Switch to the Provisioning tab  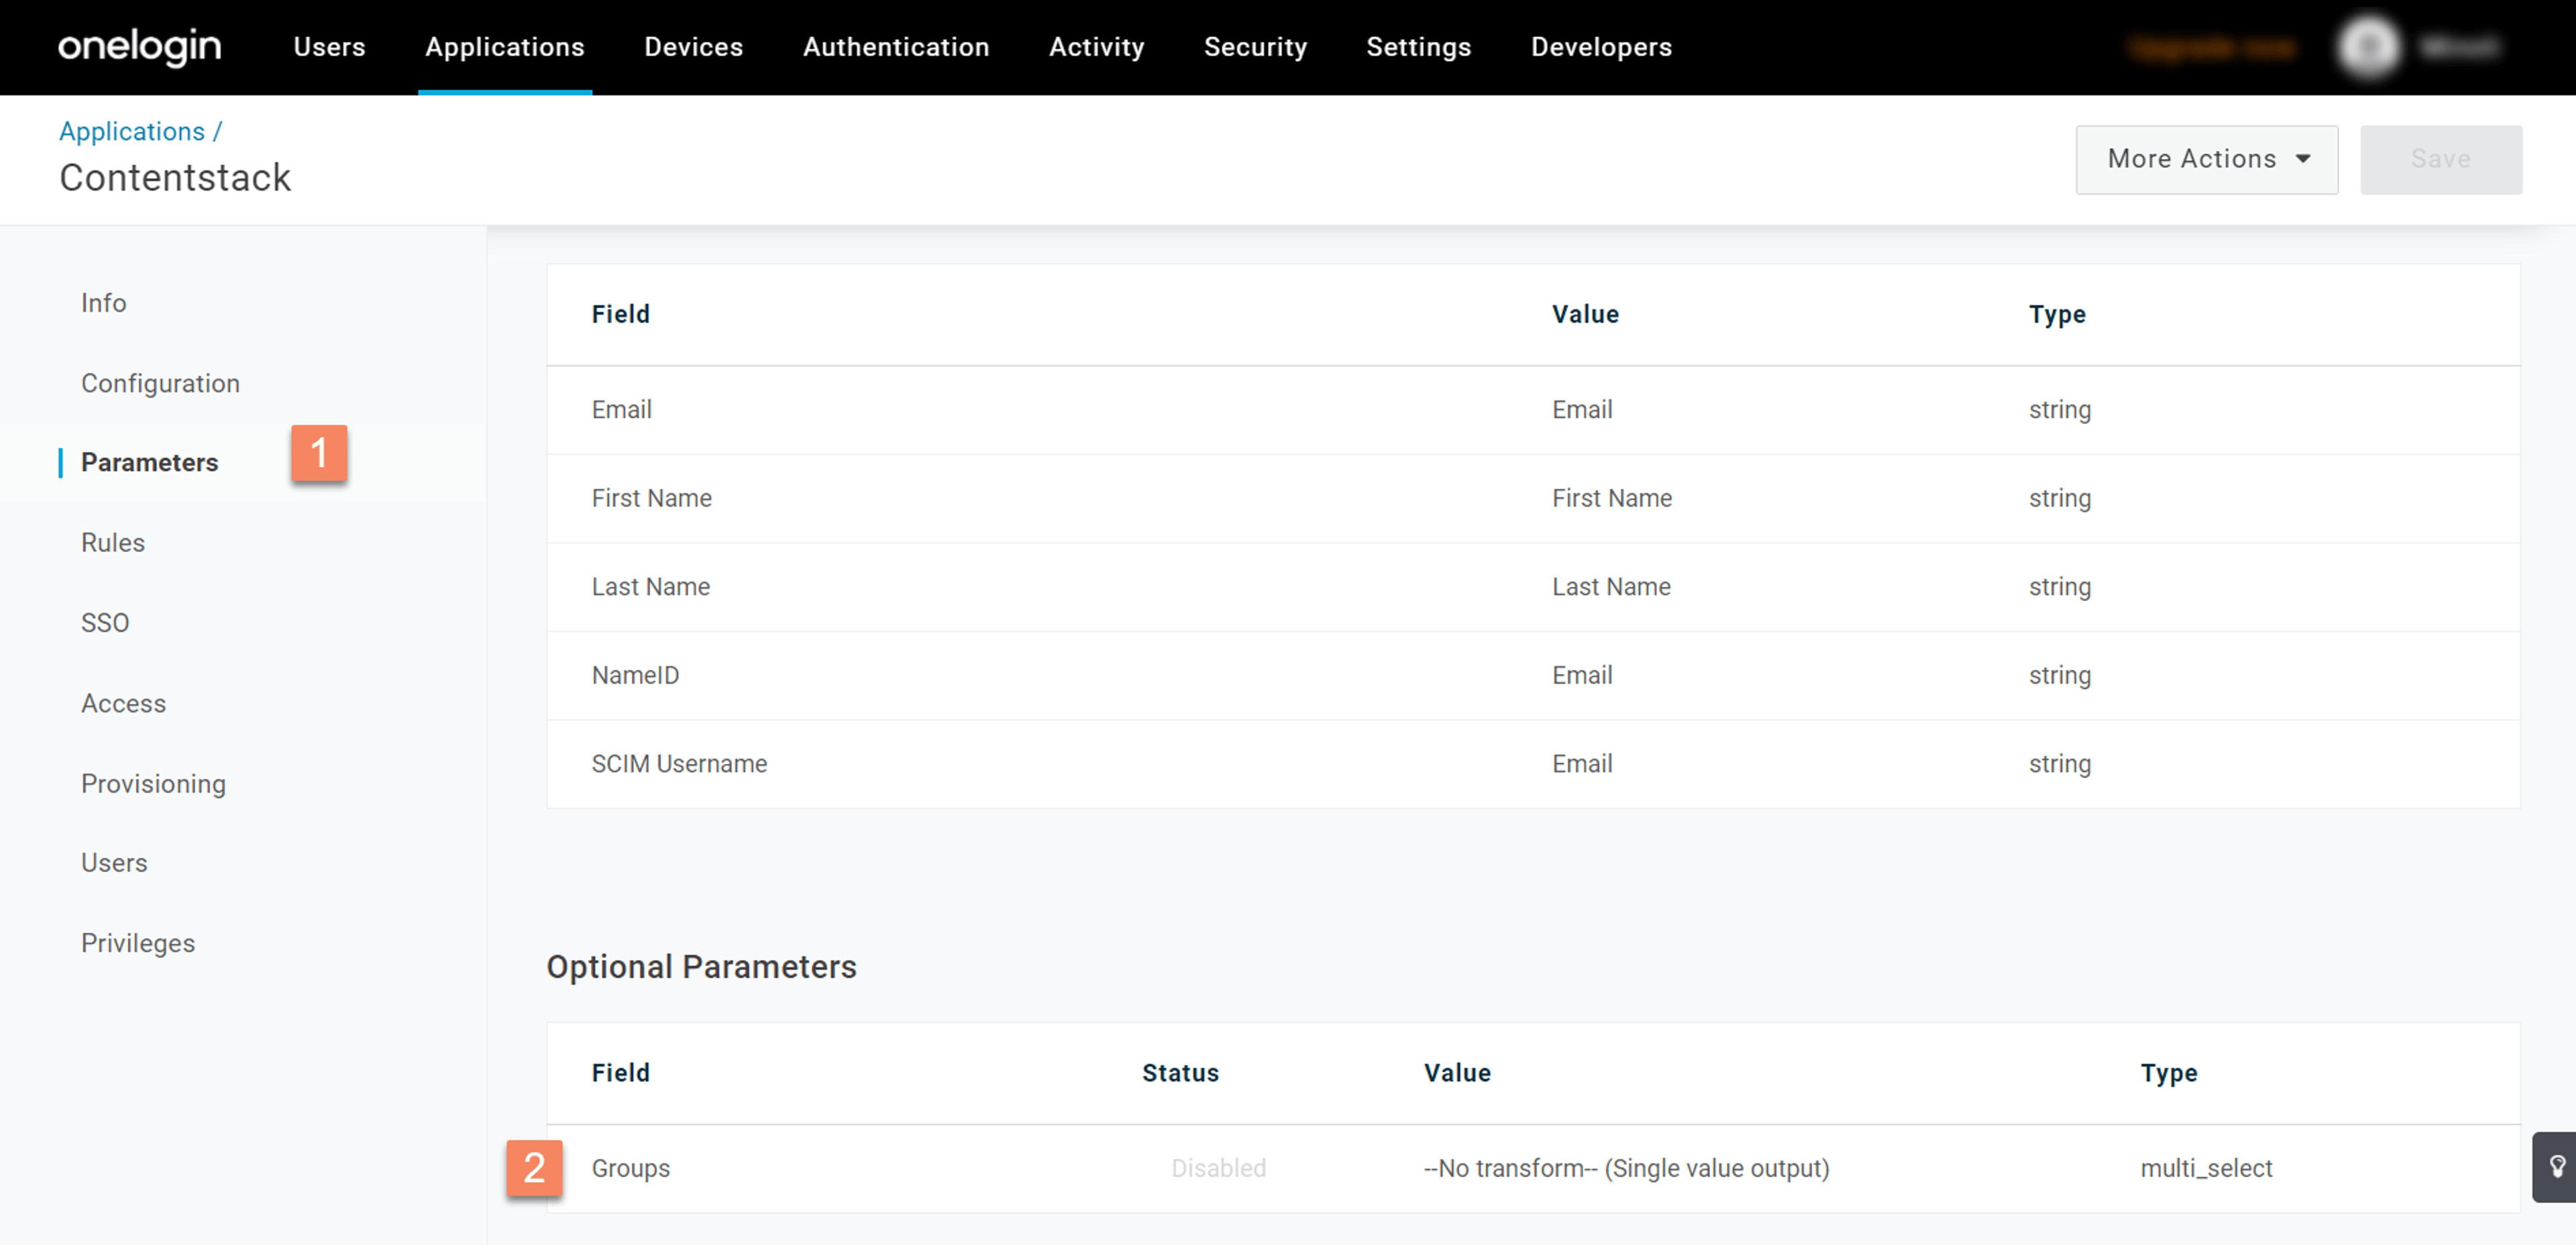tap(154, 783)
